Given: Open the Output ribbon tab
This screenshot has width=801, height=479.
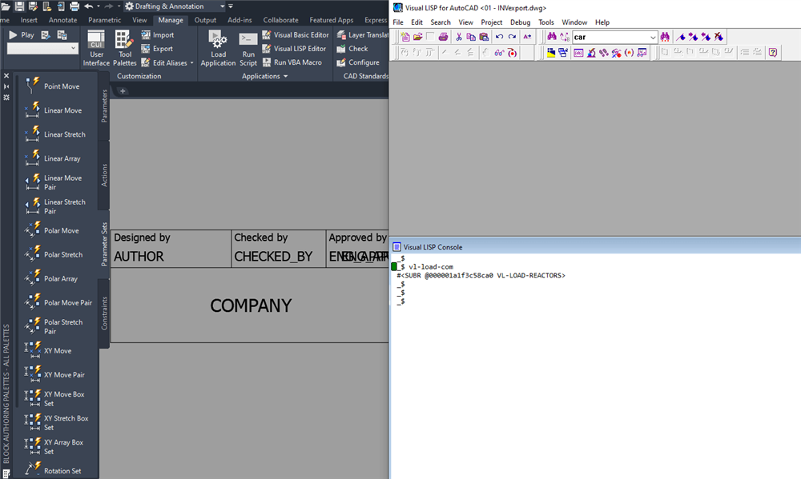Looking at the screenshot, I should [x=205, y=20].
